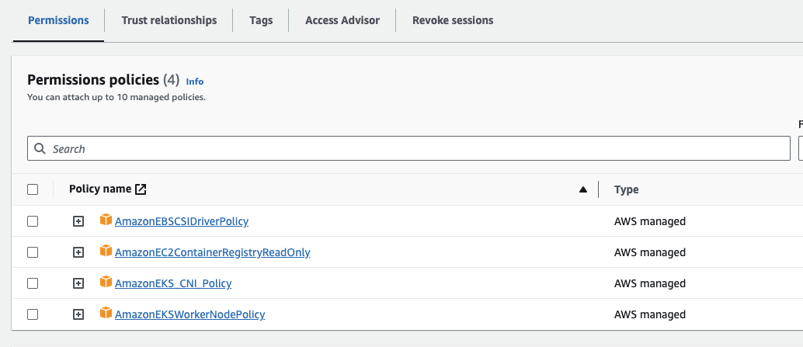The image size is (803, 347).
Task: Switch to the Access Advisor tab
Action: click(342, 20)
